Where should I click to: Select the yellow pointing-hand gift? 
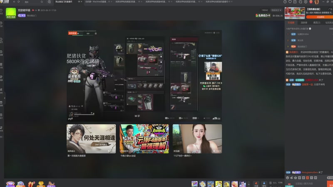(x=219, y=184)
